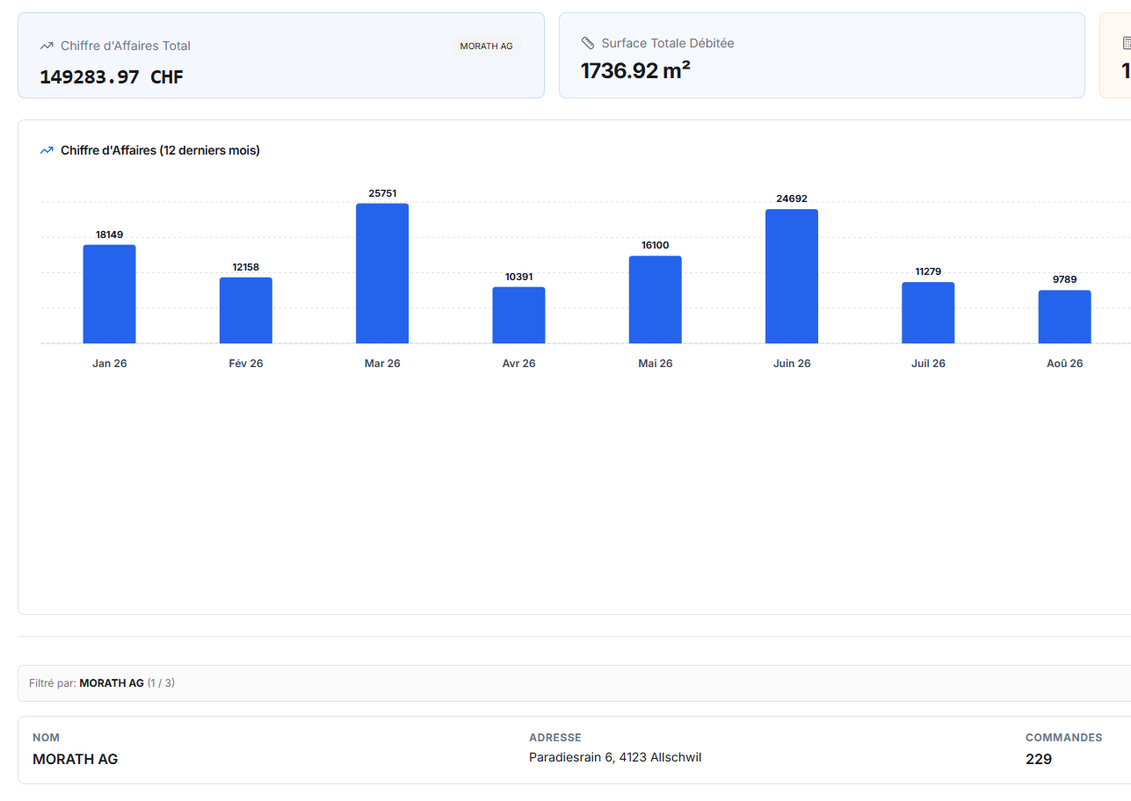Image resolution: width=1131 pixels, height=801 pixels.
Task: Click the Chiffre d'Affaires Total card title
Action: coord(126,46)
